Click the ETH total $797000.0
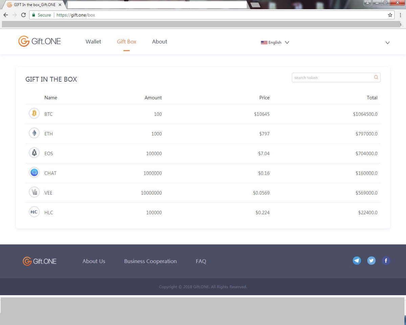The width and height of the screenshot is (406, 325). (x=367, y=134)
